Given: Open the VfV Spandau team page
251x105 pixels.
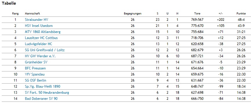Looking at the screenshot, I should pyautogui.click(x=35, y=74).
